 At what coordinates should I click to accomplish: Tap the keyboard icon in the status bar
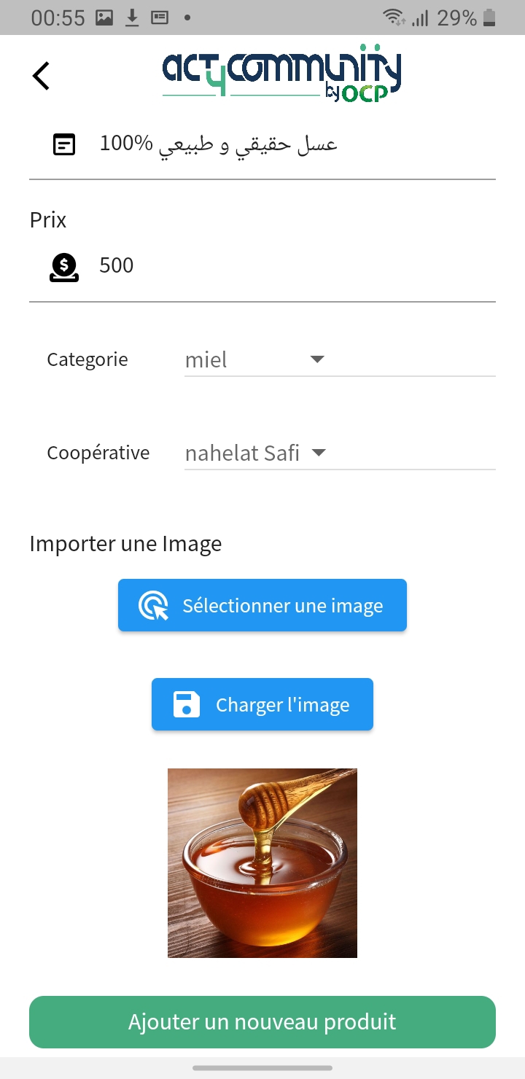(160, 16)
